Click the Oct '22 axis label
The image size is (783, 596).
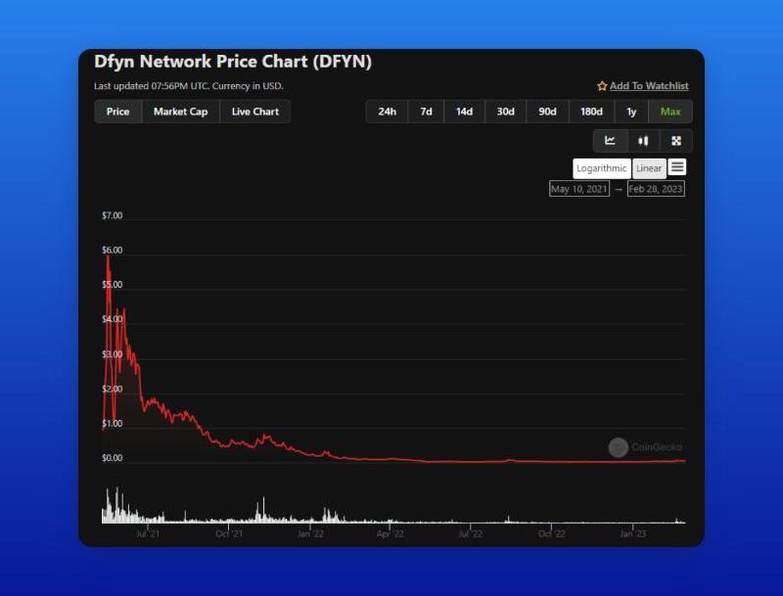(552, 533)
